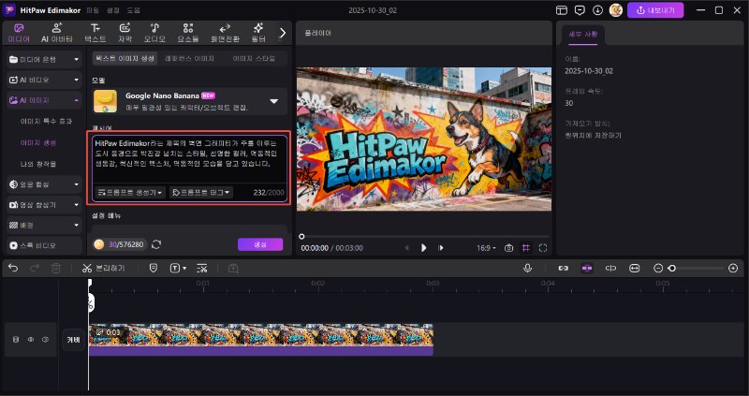This screenshot has width=749, height=396.
Task: Open the 요소들 (Elements) tab
Action: click(188, 33)
